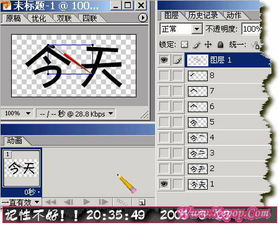Click the duplicate current frame icon
The width and height of the screenshot is (279, 225).
142,202
